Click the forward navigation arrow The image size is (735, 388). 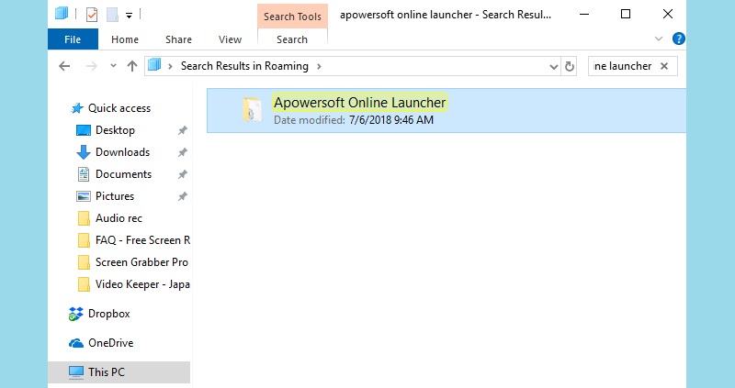[92, 66]
